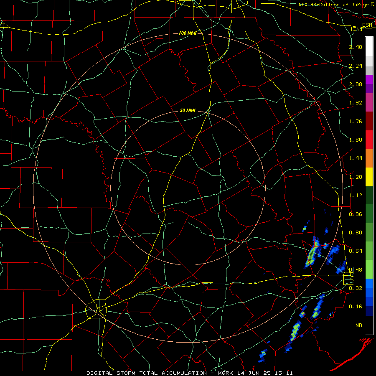Click the yellow legend swatch
The width and height of the screenshot is (376, 376).
tap(369, 177)
